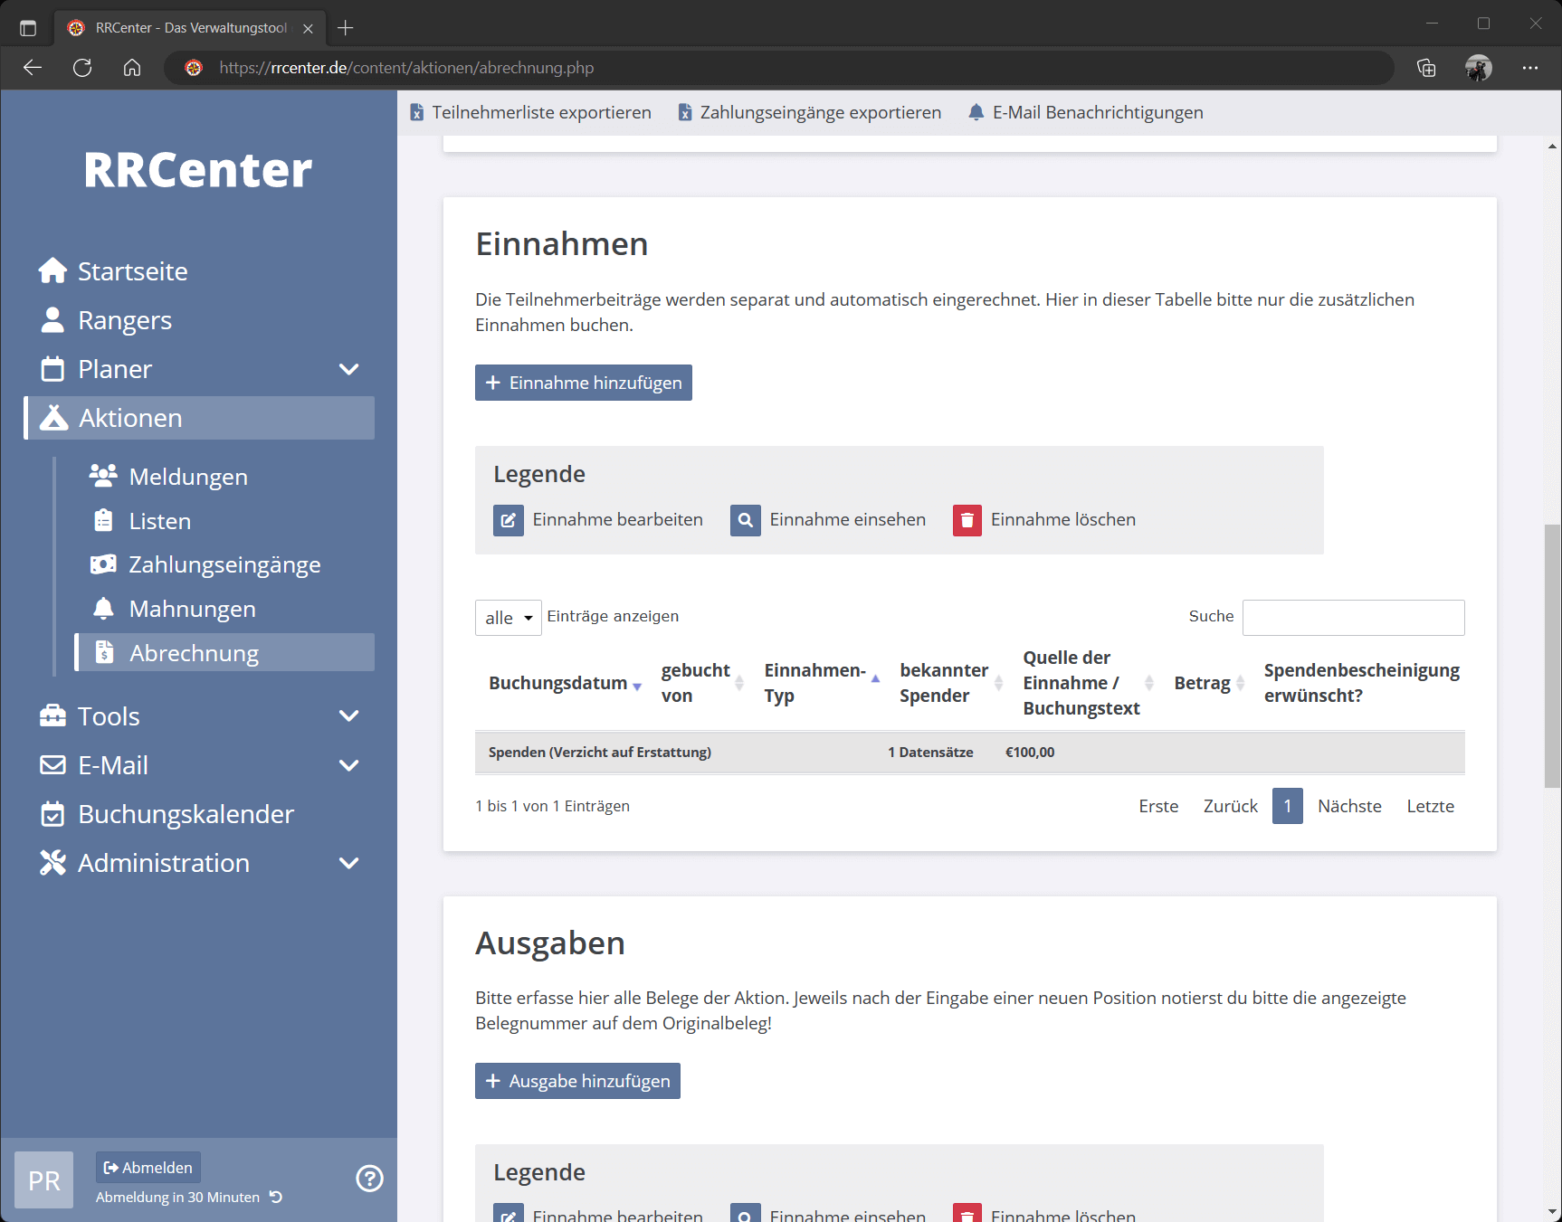1562x1222 pixels.
Task: Click the Abmelden button
Action: click(x=148, y=1167)
